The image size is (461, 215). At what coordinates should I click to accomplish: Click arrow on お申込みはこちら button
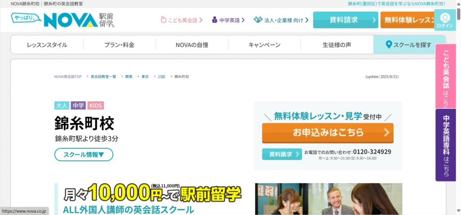386,133
